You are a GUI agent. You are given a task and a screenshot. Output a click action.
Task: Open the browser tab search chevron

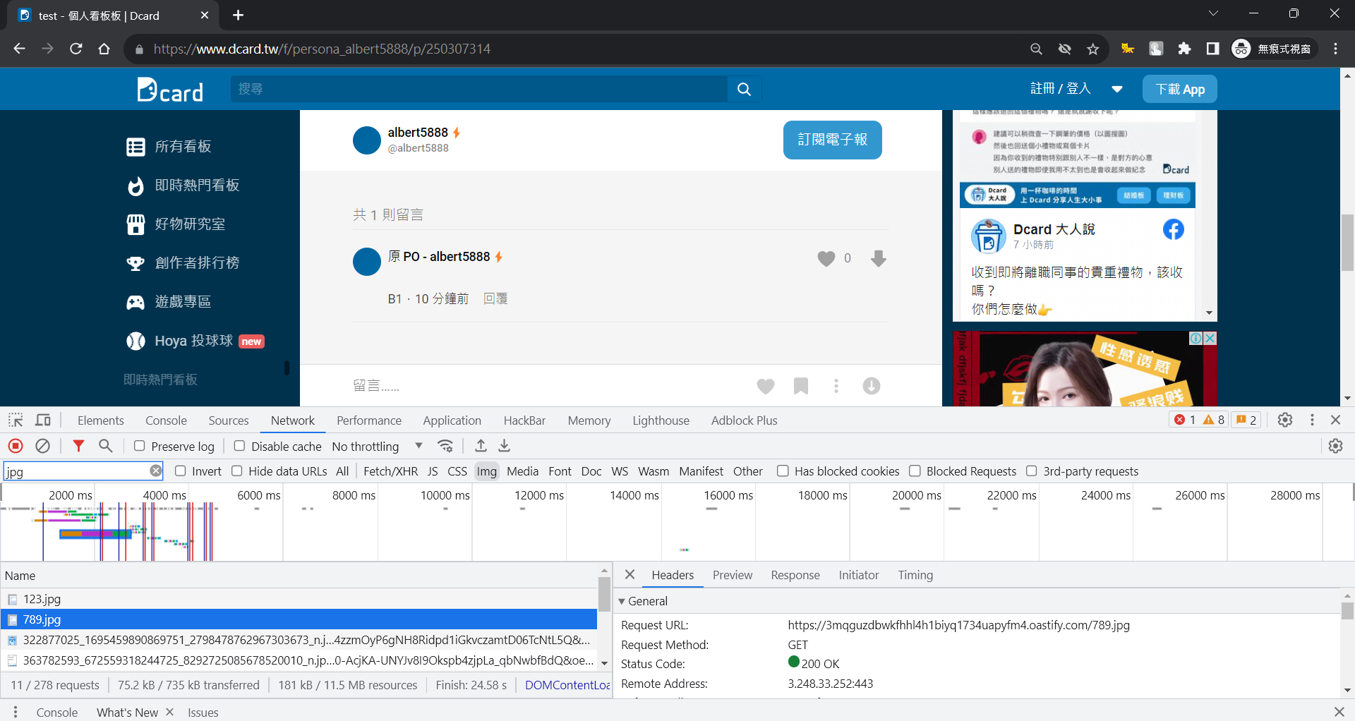pyautogui.click(x=1212, y=14)
